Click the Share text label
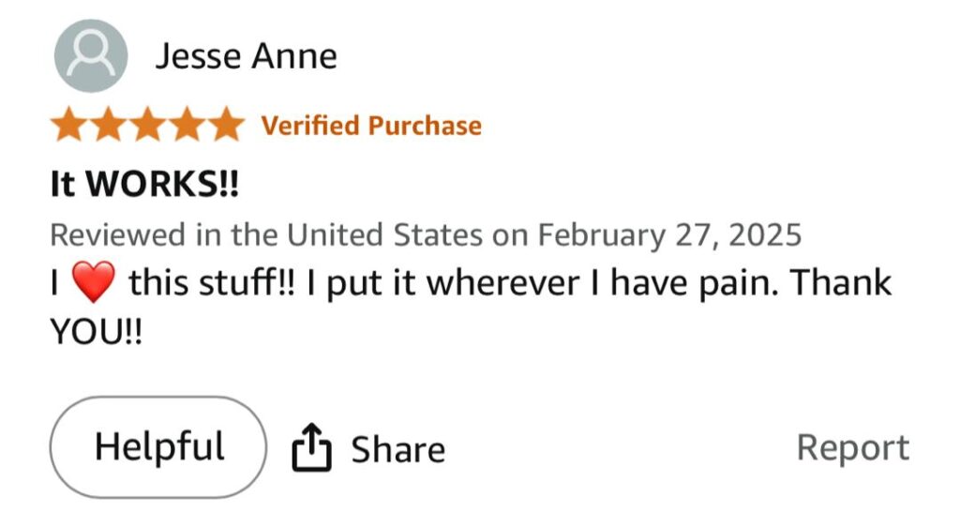Screen dimensions: 960x512 click(397, 450)
